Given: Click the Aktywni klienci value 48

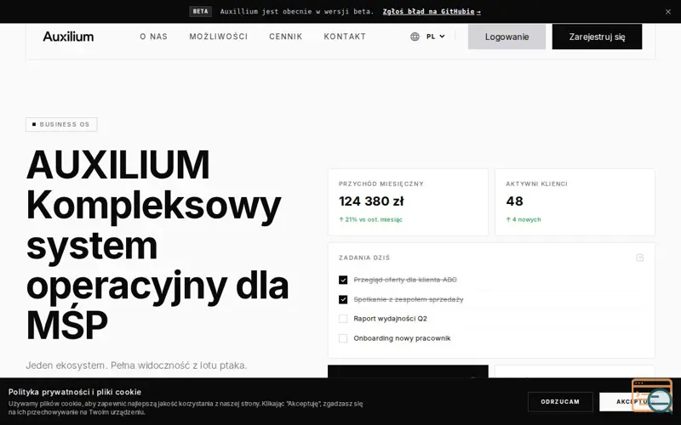Looking at the screenshot, I should point(515,201).
